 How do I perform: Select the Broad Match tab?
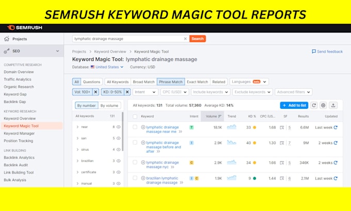click(143, 82)
